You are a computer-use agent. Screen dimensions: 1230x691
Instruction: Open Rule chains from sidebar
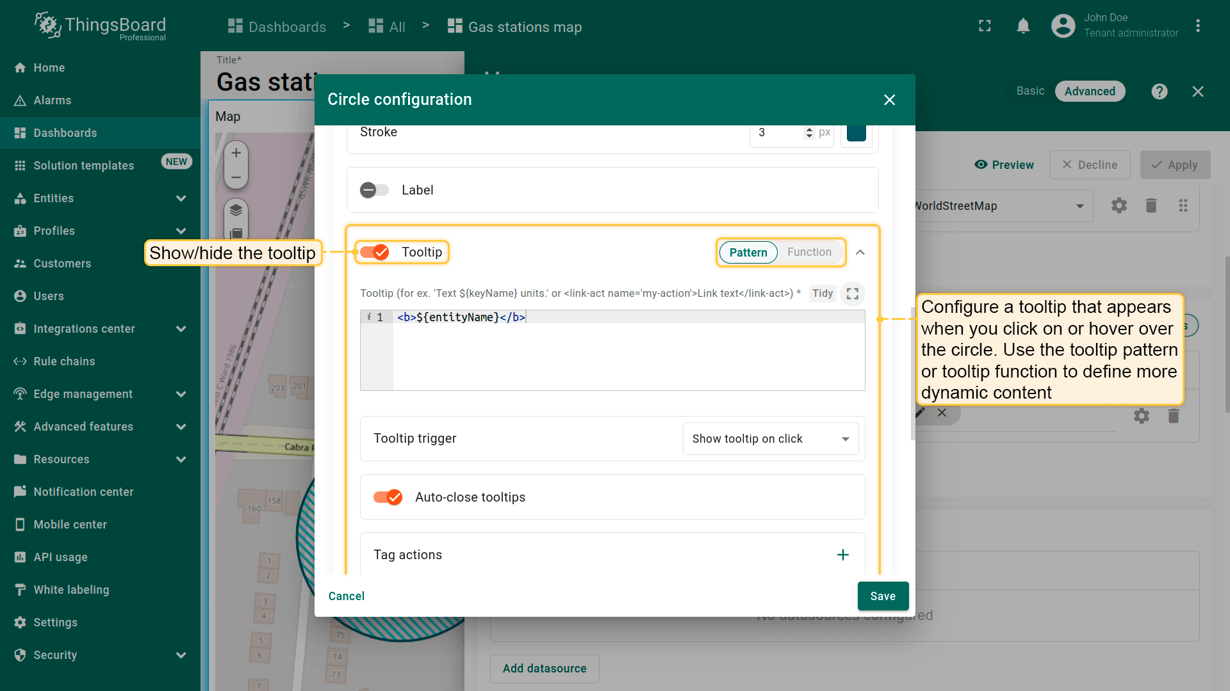click(64, 361)
